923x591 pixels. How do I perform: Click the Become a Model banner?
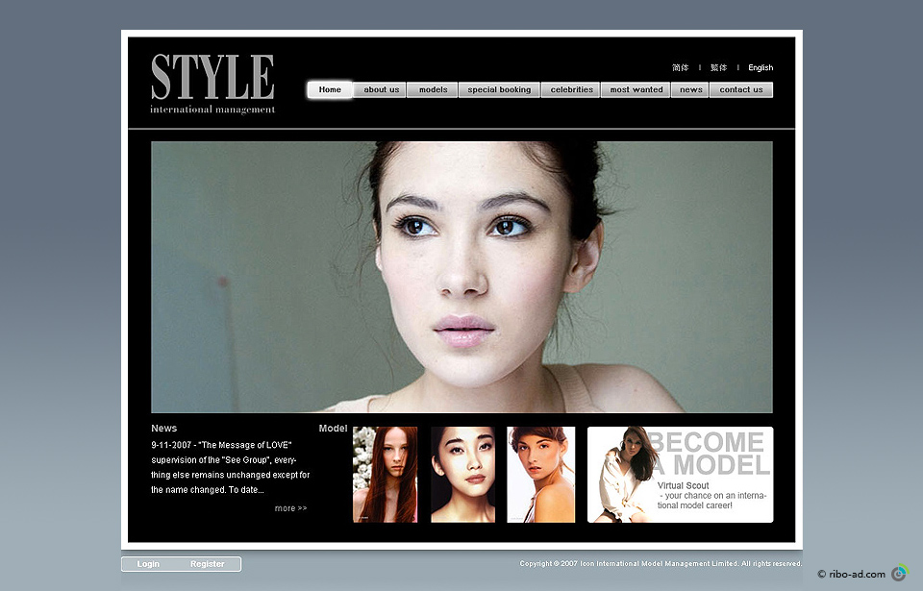coord(680,475)
